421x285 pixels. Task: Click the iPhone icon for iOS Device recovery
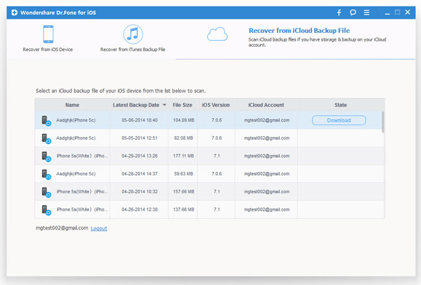tap(48, 35)
